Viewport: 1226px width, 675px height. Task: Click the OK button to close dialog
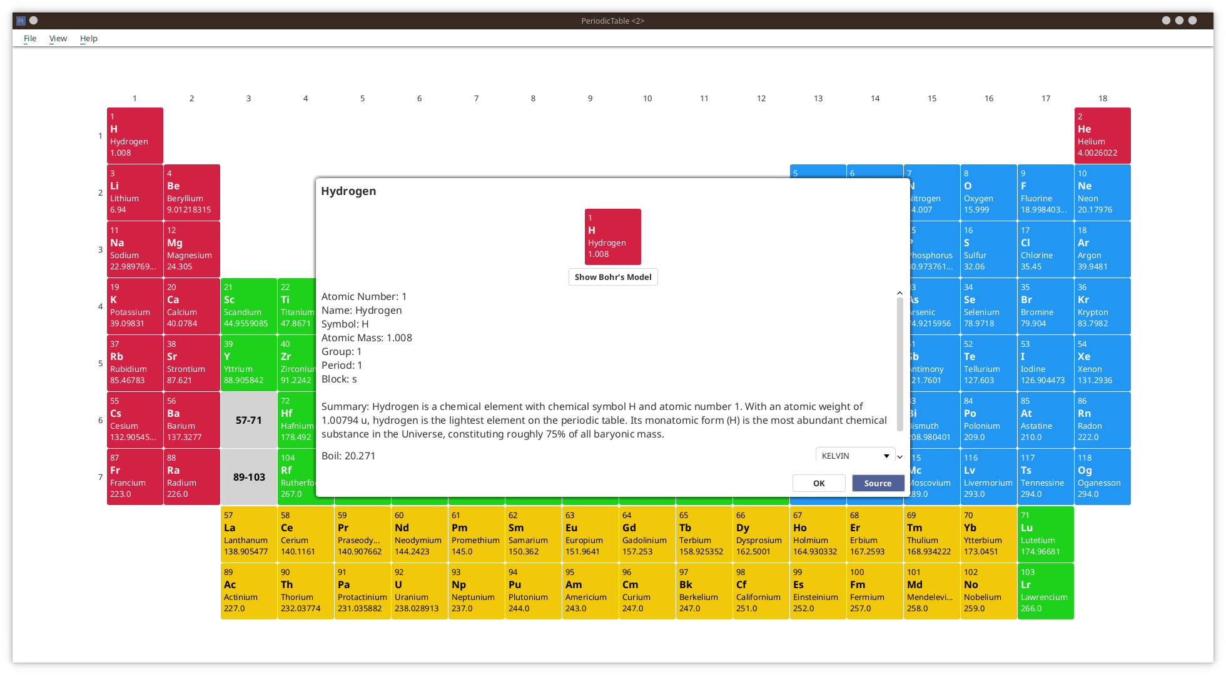(818, 482)
